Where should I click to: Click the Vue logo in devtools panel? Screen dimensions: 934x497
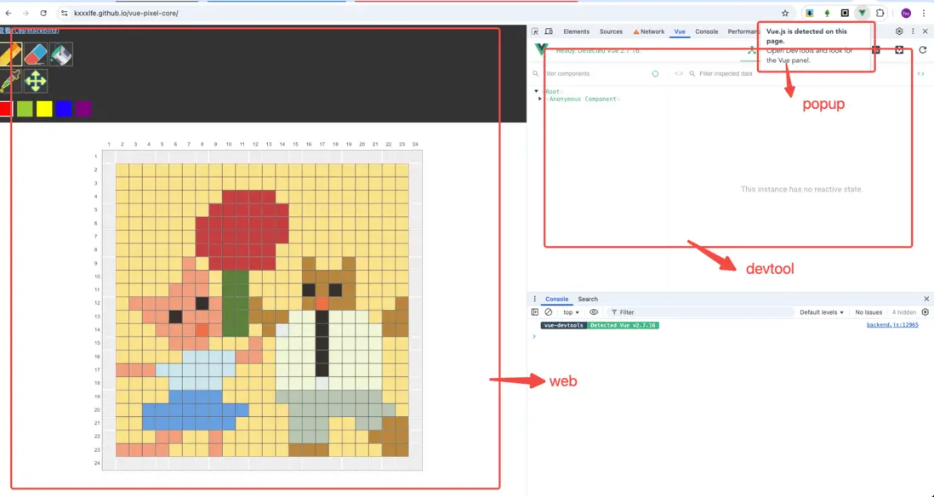point(541,50)
